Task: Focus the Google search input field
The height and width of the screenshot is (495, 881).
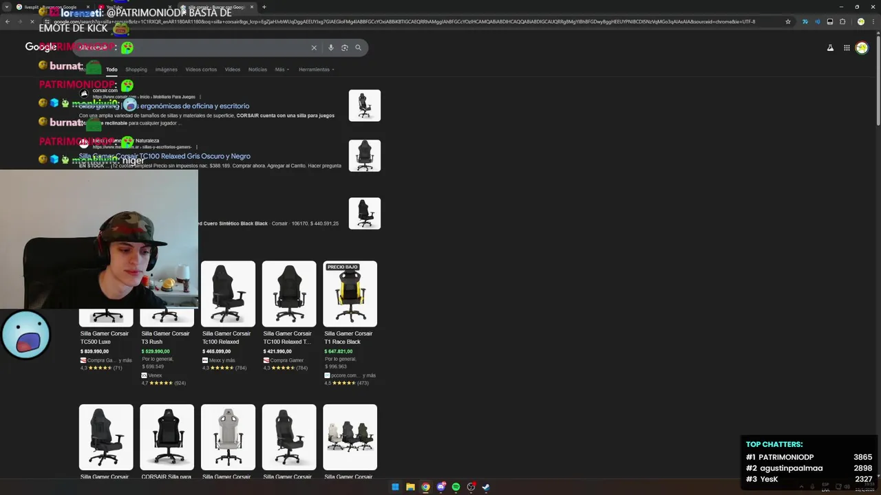Action: point(193,47)
